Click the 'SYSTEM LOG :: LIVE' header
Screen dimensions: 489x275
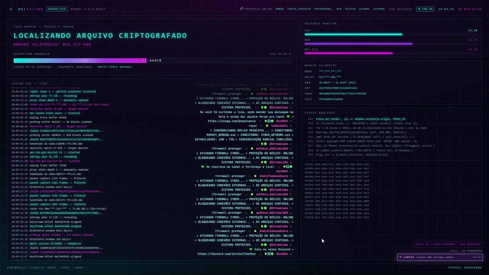tap(29, 83)
